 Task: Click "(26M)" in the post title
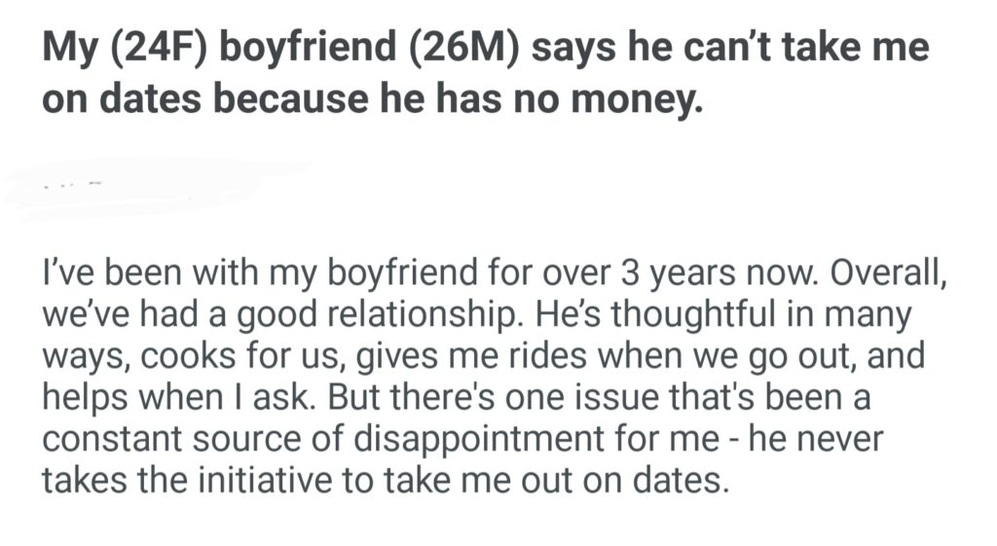pyautogui.click(x=471, y=51)
